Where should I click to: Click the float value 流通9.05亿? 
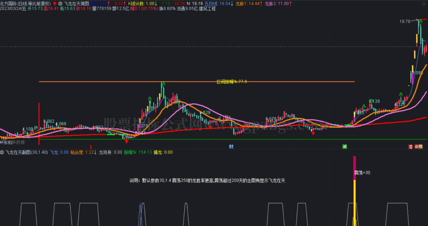[x=187, y=9]
